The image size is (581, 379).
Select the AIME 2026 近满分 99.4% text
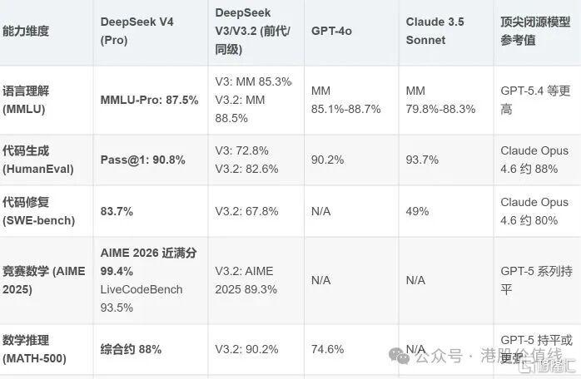pos(148,262)
